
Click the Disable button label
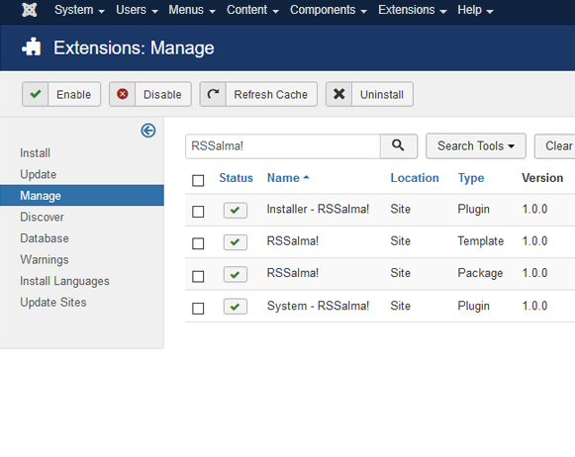[162, 95]
